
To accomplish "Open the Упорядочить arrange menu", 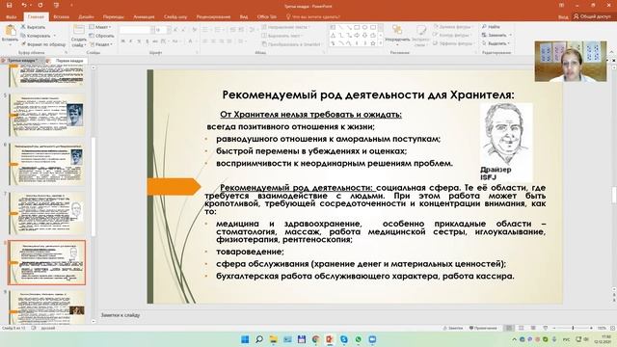I will click(x=397, y=35).
